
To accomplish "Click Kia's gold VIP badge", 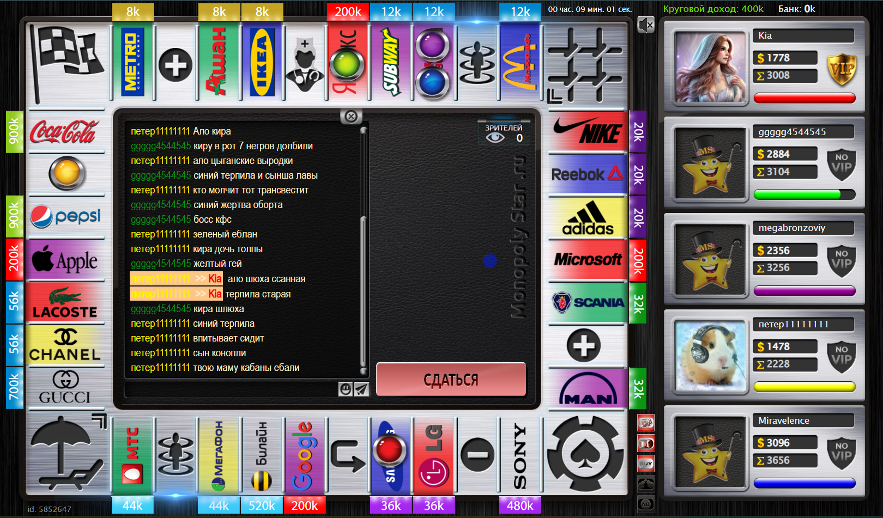I will (x=842, y=69).
